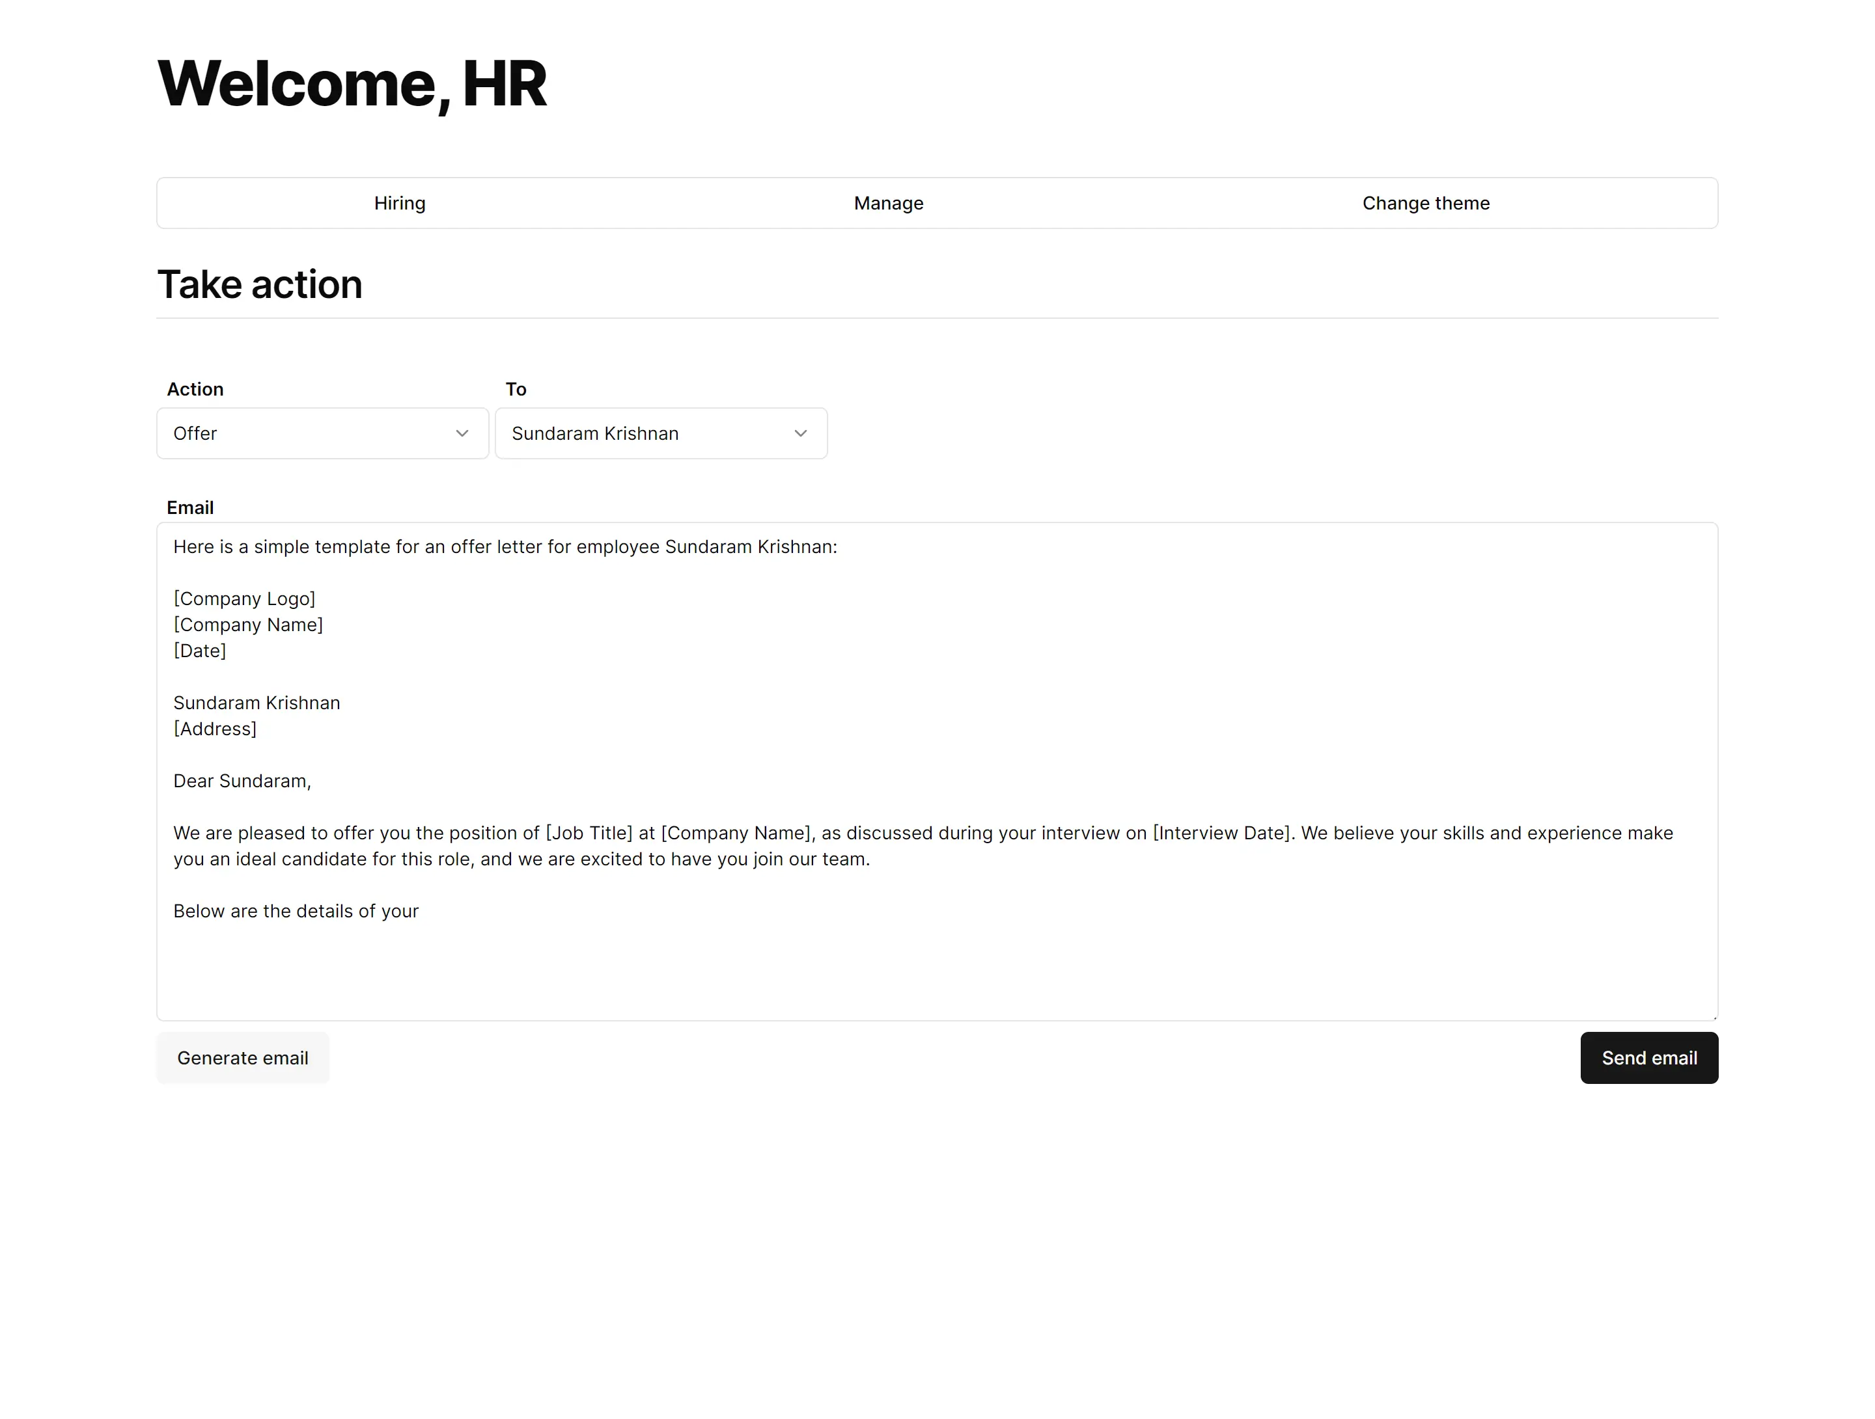The height and width of the screenshot is (1419, 1875).
Task: Switch to the Manage tab
Action: 887,204
